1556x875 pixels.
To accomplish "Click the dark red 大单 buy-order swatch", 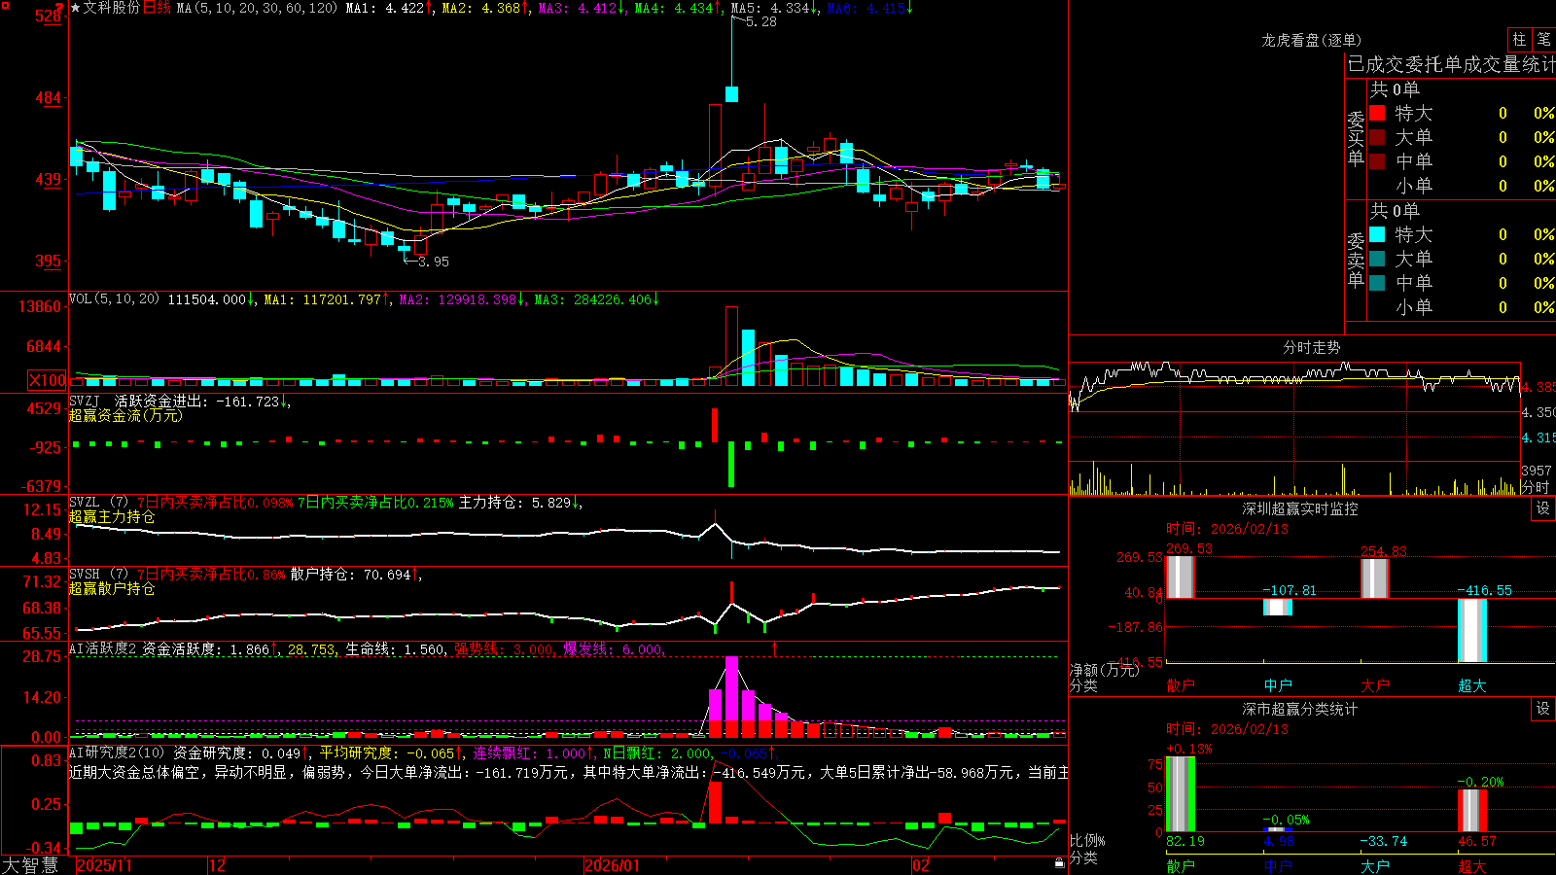I will [1377, 137].
